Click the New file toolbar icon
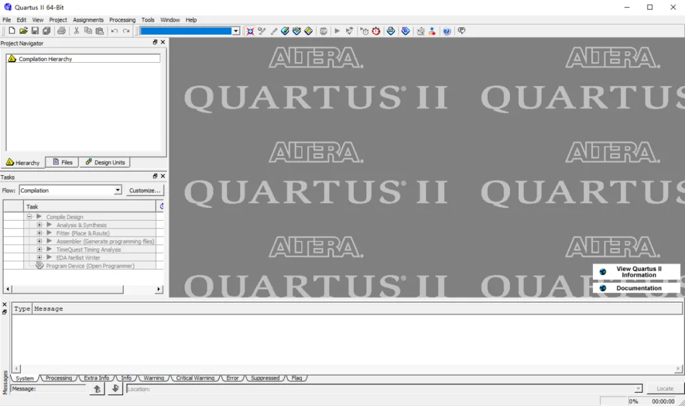This screenshot has height=406, width=685. [12, 30]
